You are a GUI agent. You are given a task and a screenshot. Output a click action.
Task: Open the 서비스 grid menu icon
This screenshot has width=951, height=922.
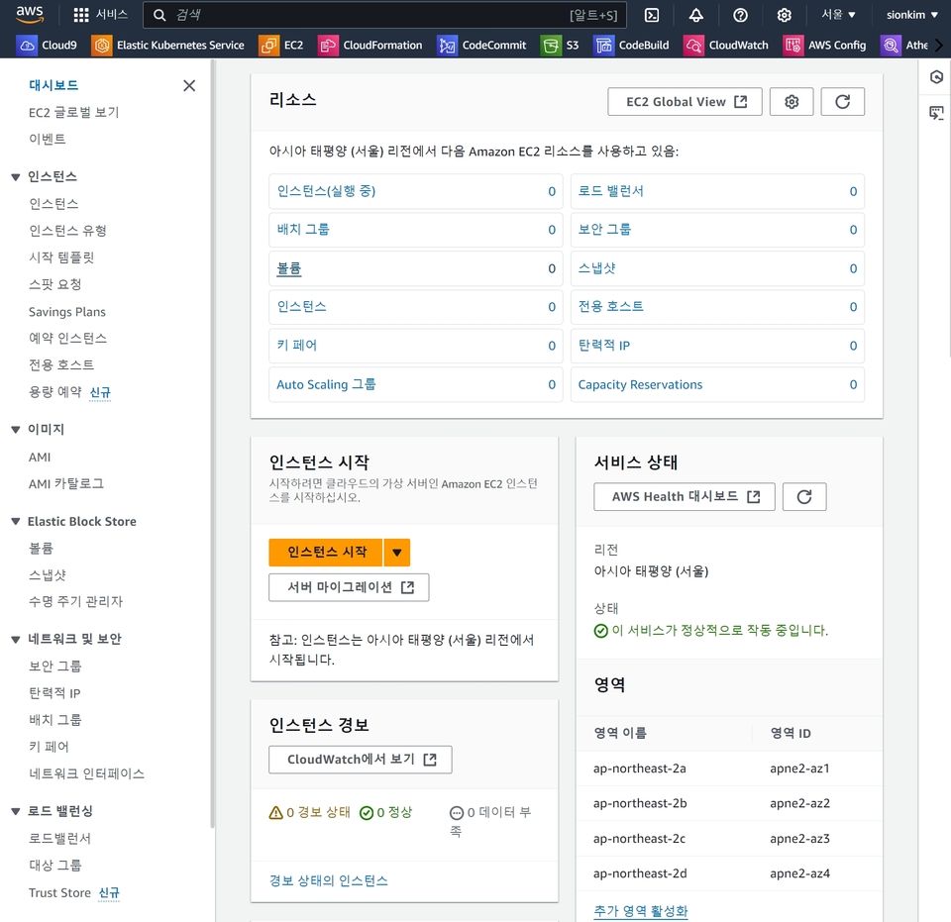[x=81, y=15]
